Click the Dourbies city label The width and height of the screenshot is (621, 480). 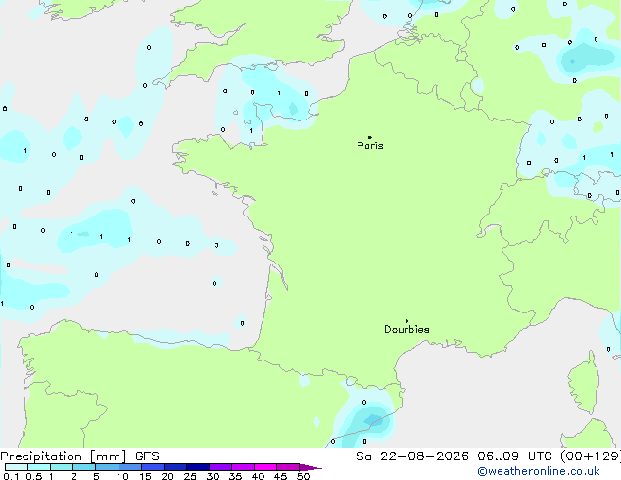[406, 329]
